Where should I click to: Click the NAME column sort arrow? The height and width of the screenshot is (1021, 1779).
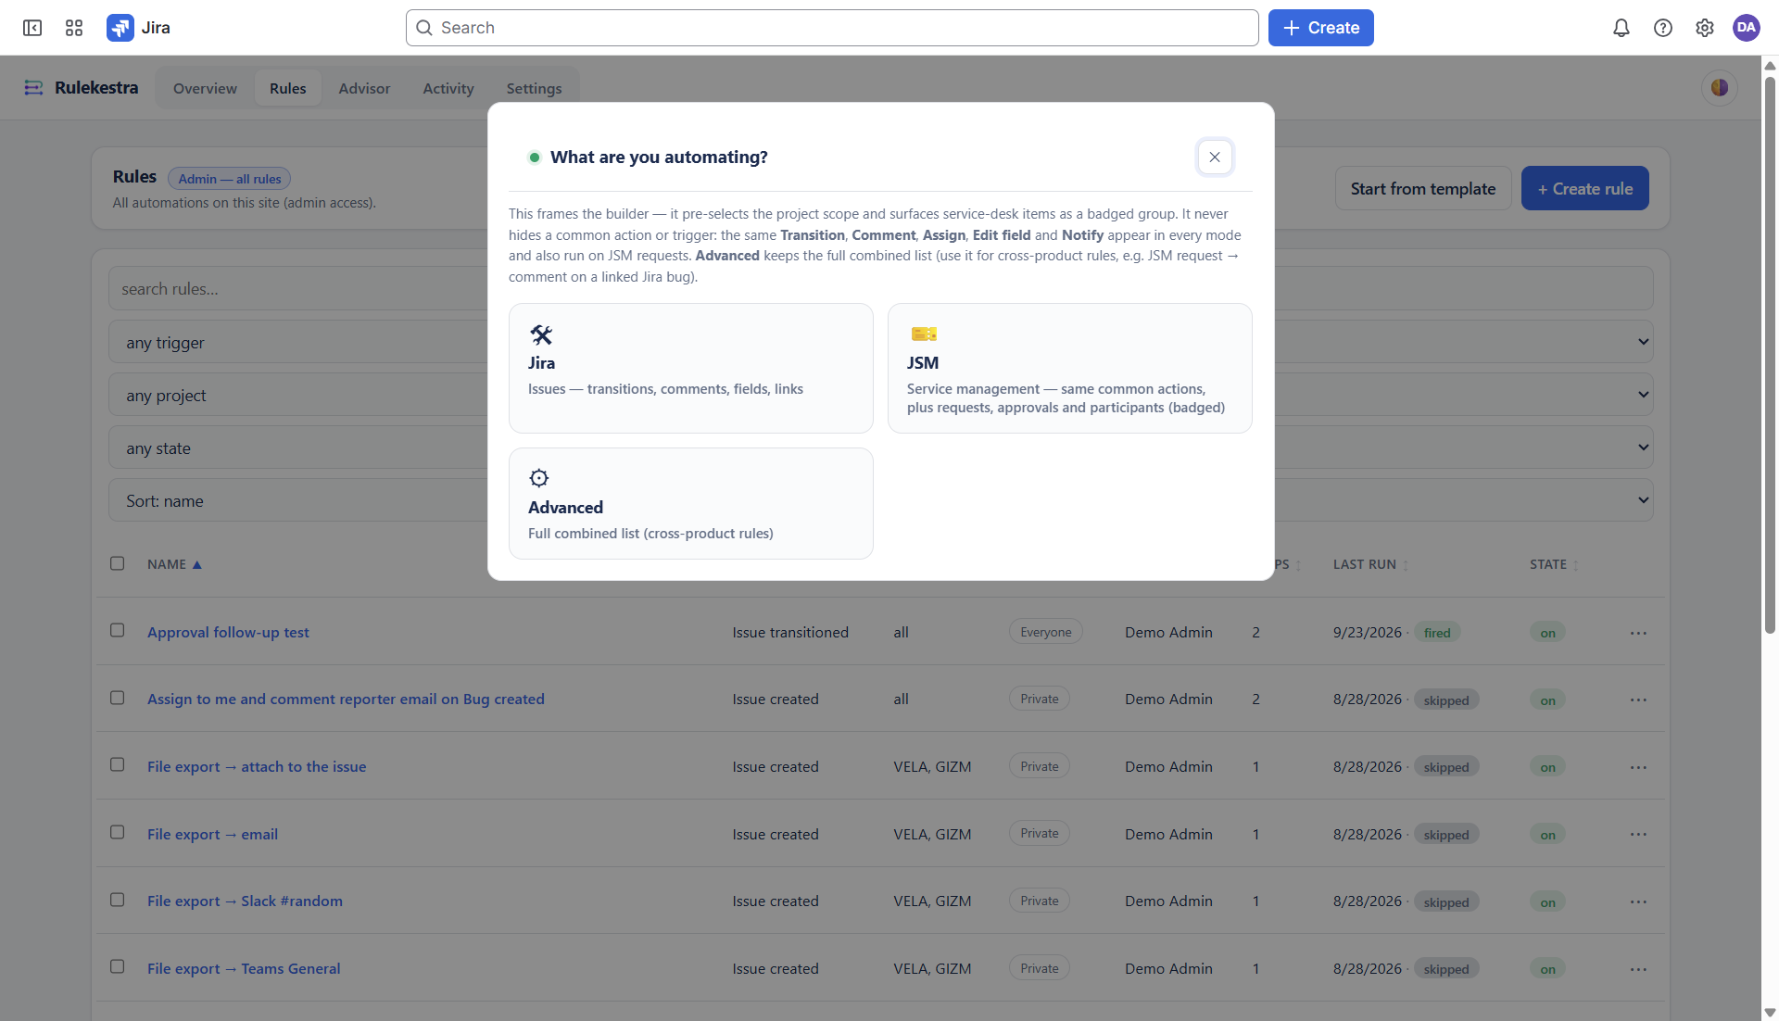coord(196,564)
